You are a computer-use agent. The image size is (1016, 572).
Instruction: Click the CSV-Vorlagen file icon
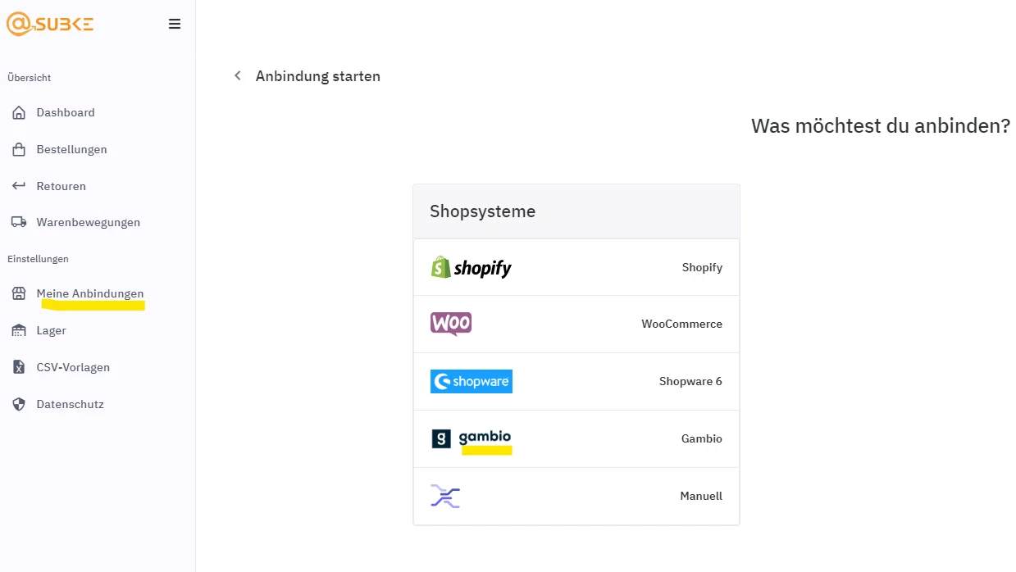point(19,367)
